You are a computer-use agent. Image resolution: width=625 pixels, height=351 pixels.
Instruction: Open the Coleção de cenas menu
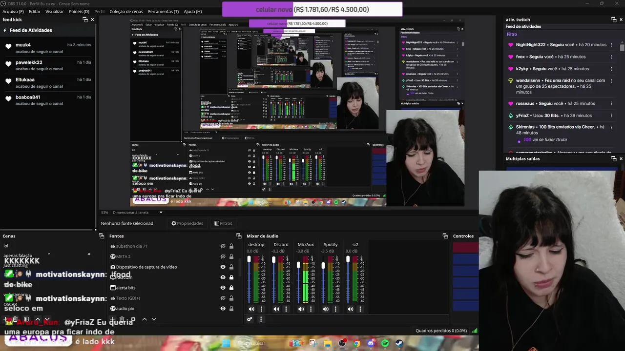126,11
